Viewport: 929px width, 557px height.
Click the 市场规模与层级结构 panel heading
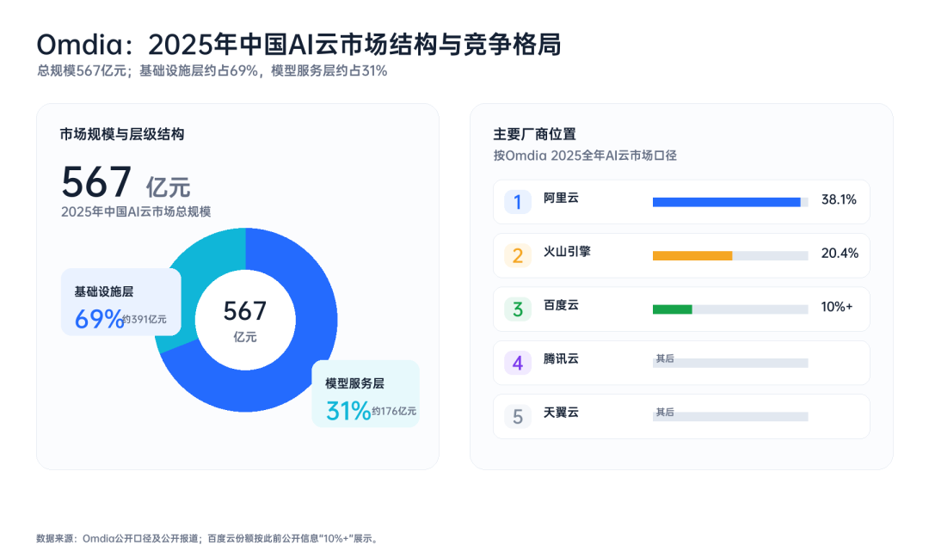(x=122, y=134)
